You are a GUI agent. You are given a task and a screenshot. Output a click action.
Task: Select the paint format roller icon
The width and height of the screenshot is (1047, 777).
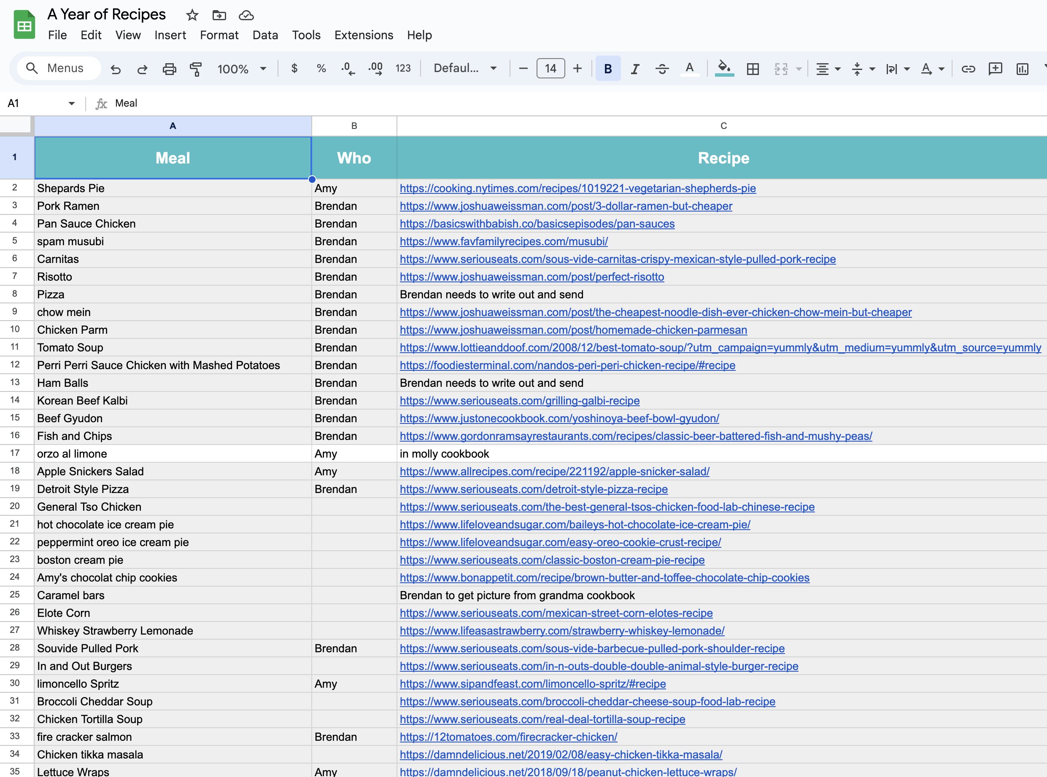(196, 69)
